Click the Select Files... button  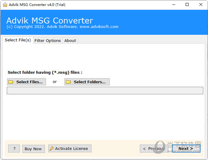coord(27,82)
